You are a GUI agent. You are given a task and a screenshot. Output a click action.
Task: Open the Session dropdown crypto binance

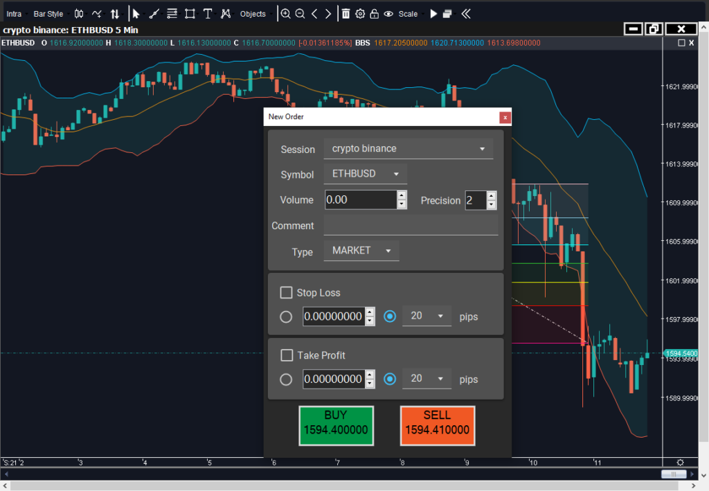pos(409,149)
